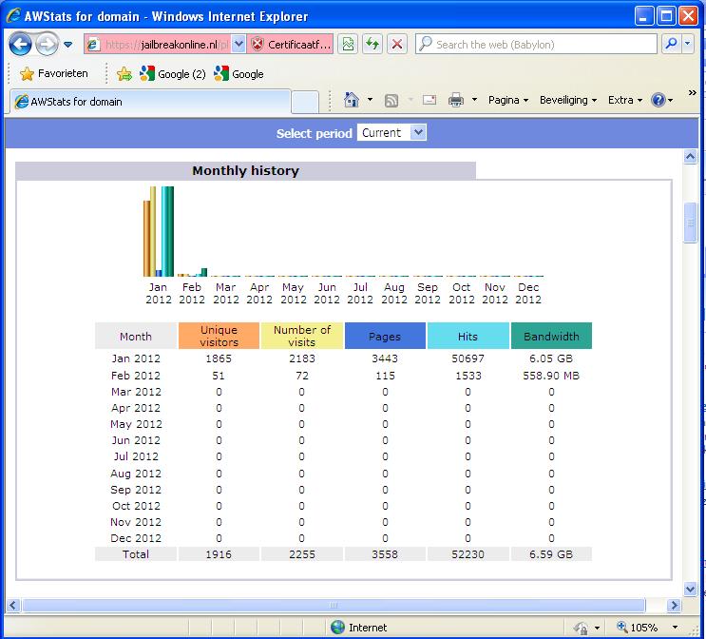The image size is (706, 639).
Task: Open the Extra menu
Action: click(625, 100)
